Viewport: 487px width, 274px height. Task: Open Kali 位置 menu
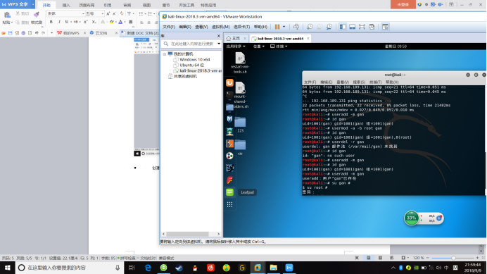pyautogui.click(x=258, y=46)
